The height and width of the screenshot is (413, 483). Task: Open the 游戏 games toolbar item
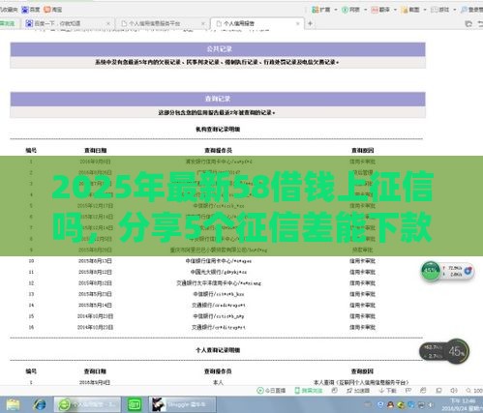point(440,10)
